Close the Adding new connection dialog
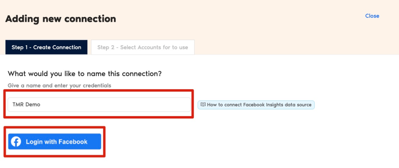The image size is (399, 168). click(372, 16)
